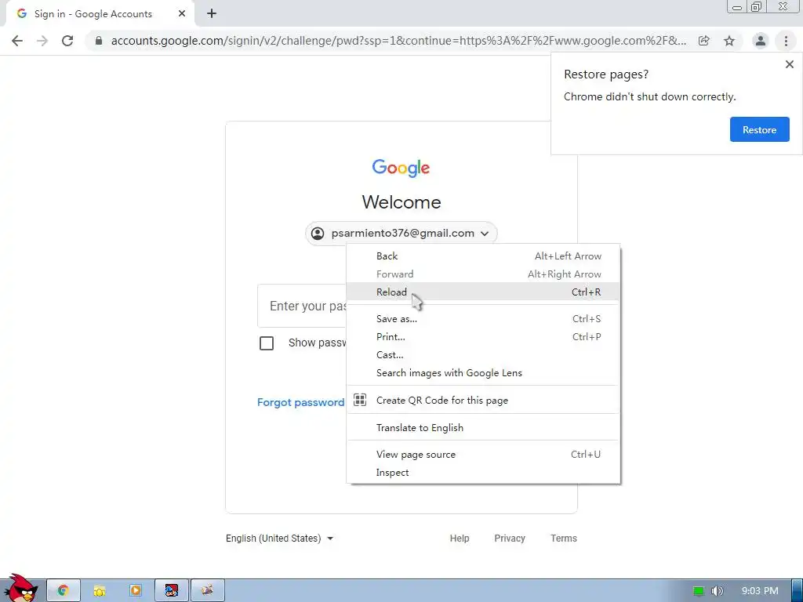Click the padlock site info icon
This screenshot has height=602, width=803.
click(x=99, y=41)
